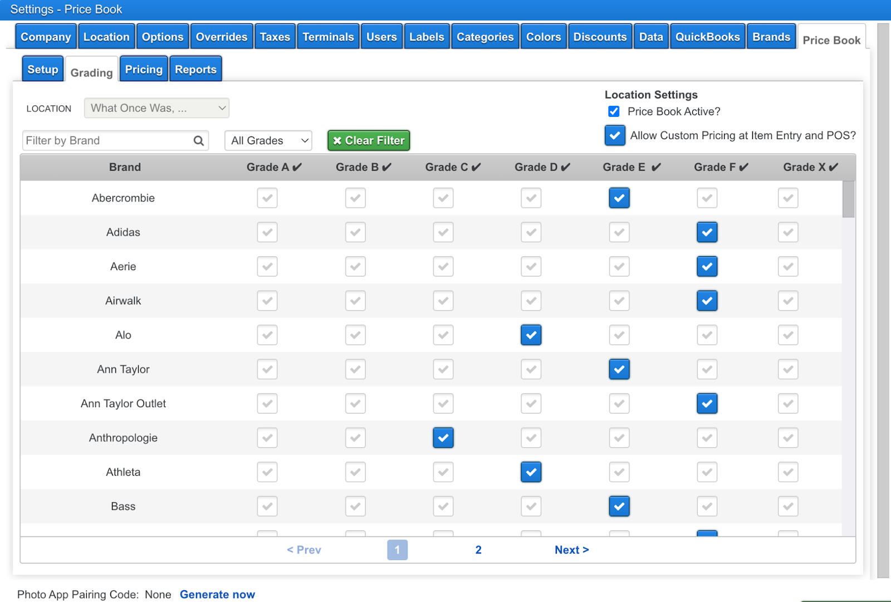Check Grade B for Airwalk
The image size is (891, 602).
pos(355,301)
